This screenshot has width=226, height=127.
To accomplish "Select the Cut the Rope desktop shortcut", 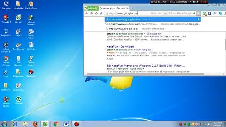I will pos(31,5).
